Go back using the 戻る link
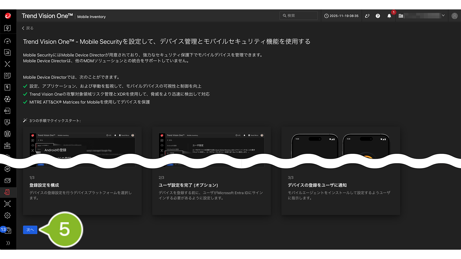 (28, 28)
